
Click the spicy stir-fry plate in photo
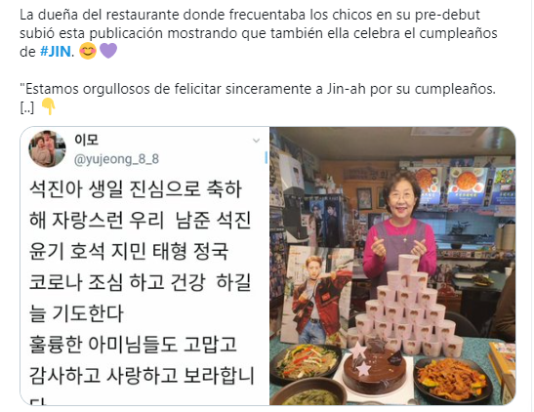point(452,379)
